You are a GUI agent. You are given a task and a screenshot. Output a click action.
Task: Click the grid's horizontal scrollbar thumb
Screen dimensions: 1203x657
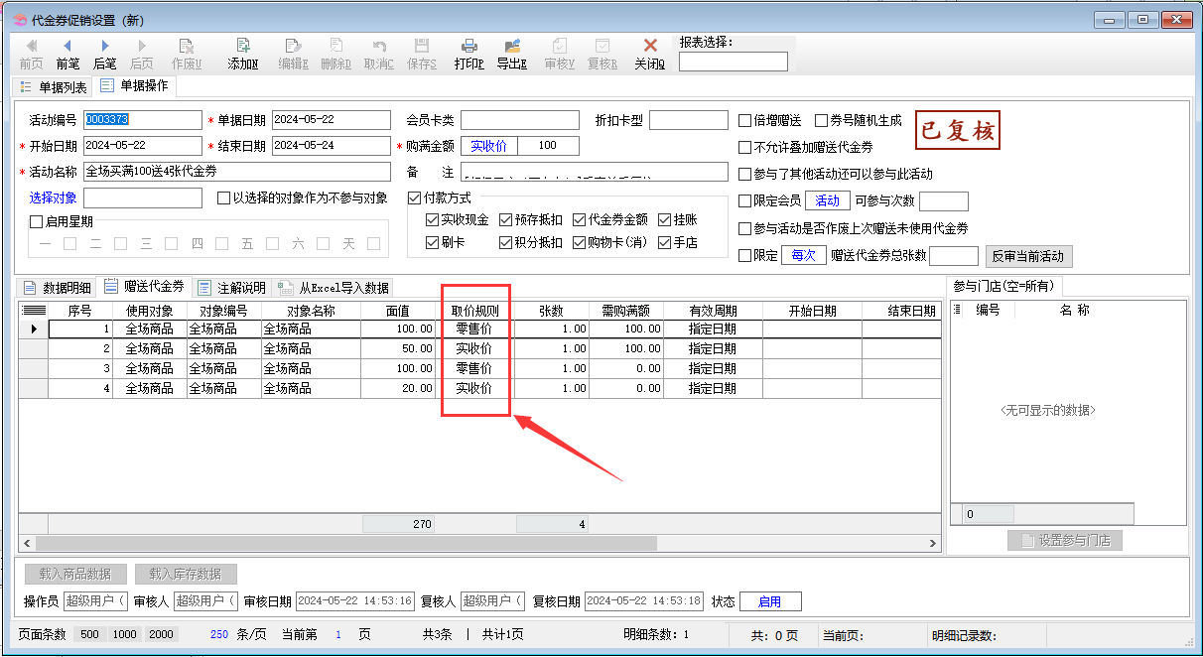coord(345,543)
